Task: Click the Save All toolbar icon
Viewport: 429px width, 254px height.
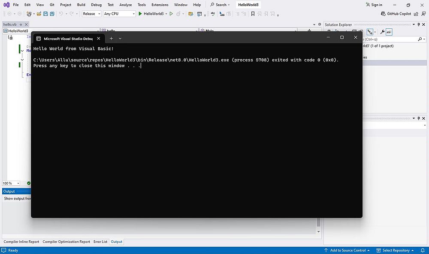Action: click(x=52, y=14)
